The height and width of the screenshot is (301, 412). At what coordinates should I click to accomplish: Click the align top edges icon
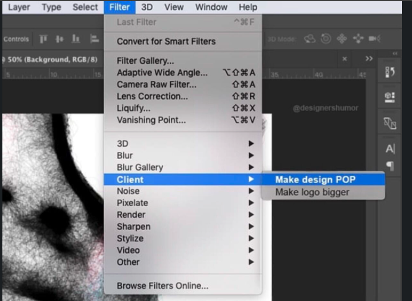(43, 39)
